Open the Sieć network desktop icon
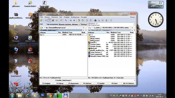This screenshot has width=175, height=98. [x=16, y=50]
